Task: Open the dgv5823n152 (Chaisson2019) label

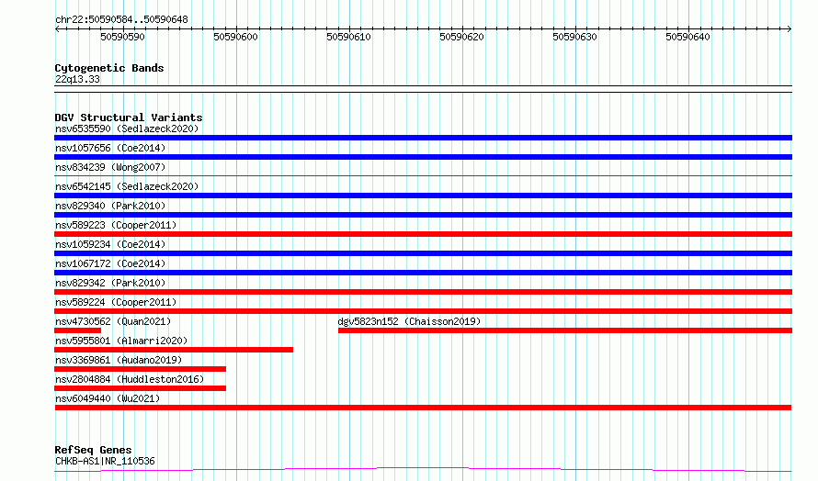Action: (410, 321)
